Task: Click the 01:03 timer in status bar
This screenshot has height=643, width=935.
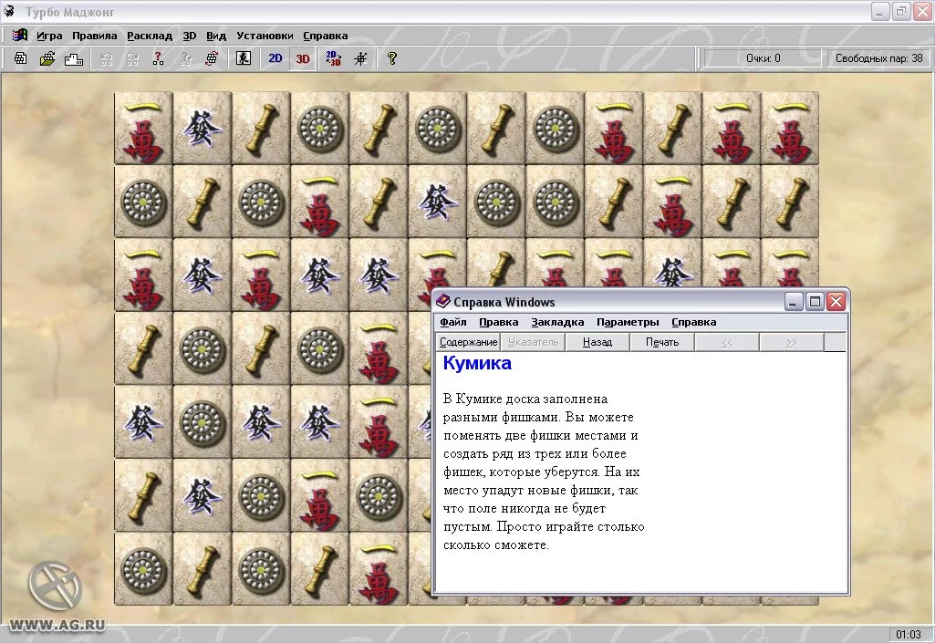Action: (909, 635)
